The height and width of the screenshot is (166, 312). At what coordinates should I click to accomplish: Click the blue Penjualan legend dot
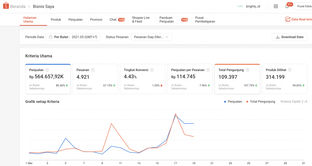click(x=225, y=102)
